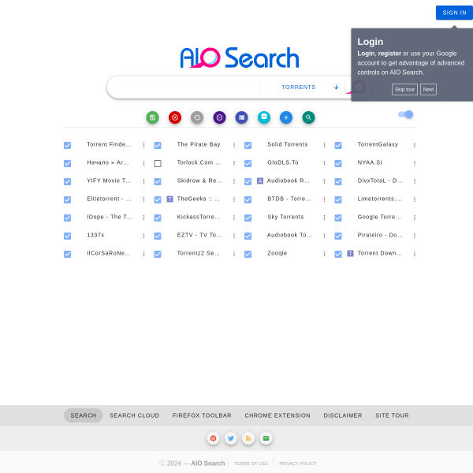473x473 pixels.
Task: Open the Pinterest social link
Action: coord(214,438)
